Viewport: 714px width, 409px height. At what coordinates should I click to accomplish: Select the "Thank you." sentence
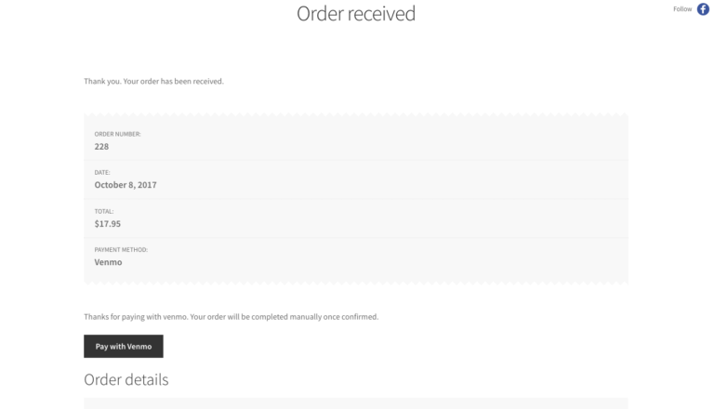click(102, 82)
